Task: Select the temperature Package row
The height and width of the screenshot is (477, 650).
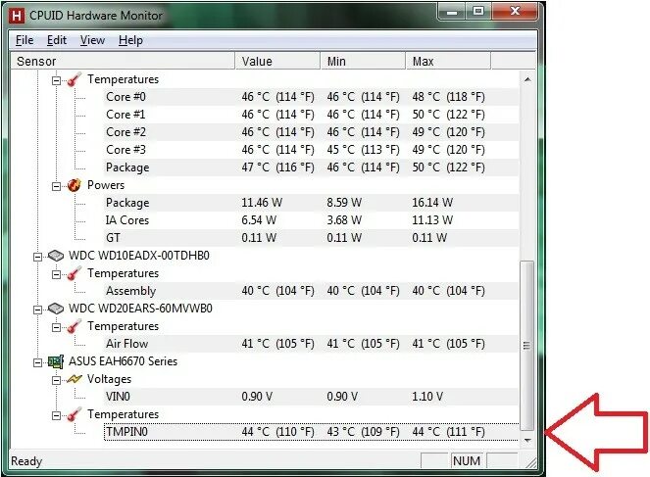Action: 311,167
